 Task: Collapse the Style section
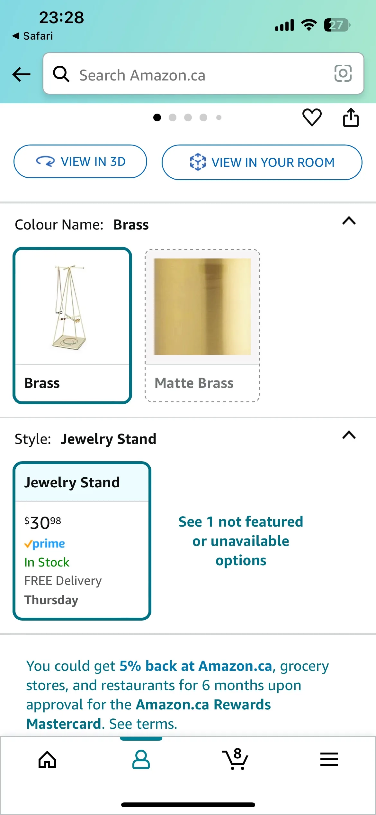tap(349, 436)
